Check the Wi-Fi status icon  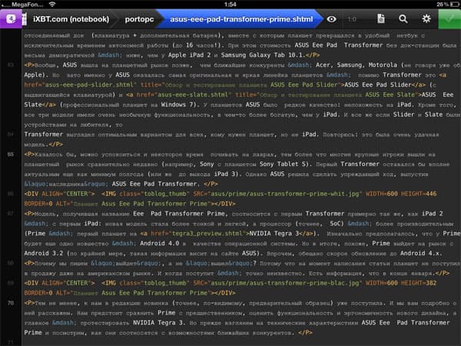pos(52,4)
